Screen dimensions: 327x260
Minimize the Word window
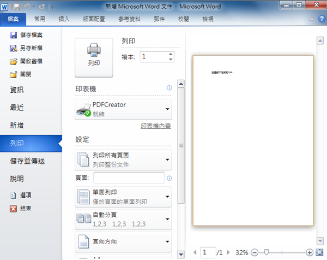pyautogui.click(x=286, y=5)
